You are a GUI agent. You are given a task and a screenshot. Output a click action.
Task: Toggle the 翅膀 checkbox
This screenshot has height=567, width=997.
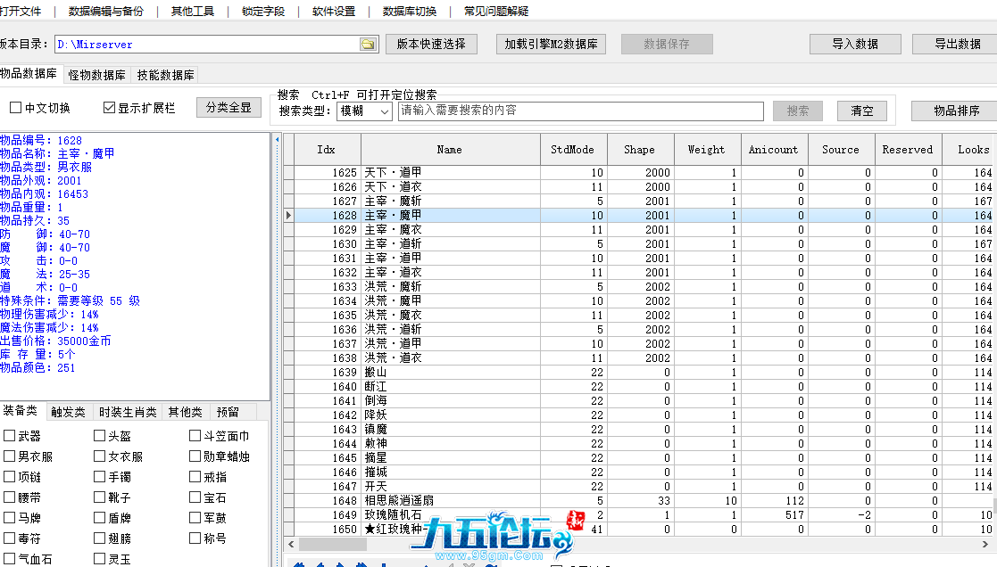100,538
